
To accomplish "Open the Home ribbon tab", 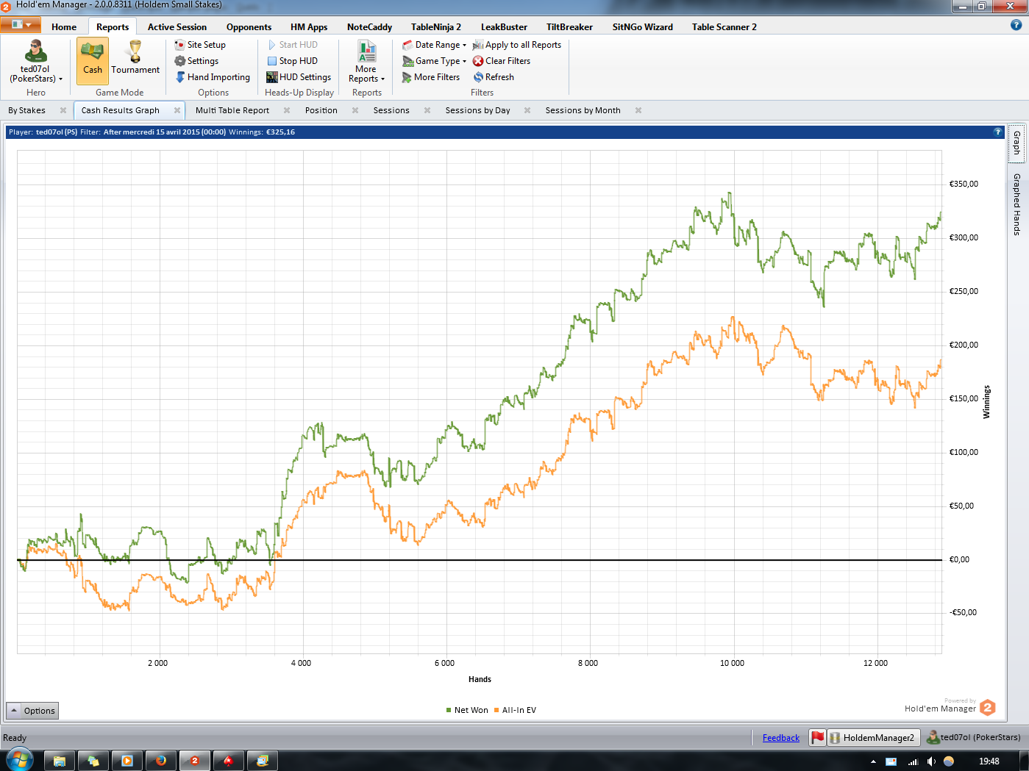I will tap(64, 27).
